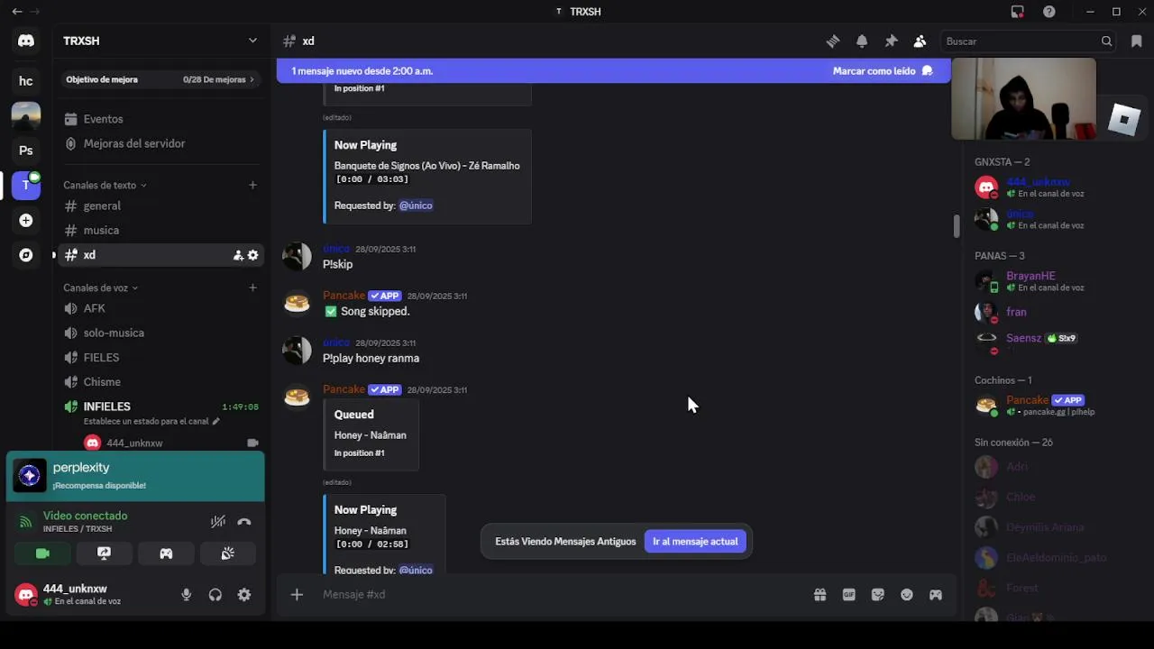Show pinned messages icon
The width and height of the screenshot is (1154, 649).
(891, 41)
